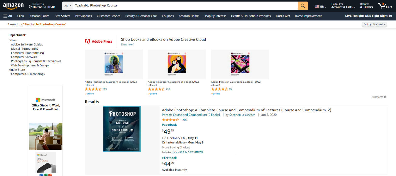This screenshot has height=176, width=396.
Task: Open the hamburger All menu
Action: tap(7, 16)
